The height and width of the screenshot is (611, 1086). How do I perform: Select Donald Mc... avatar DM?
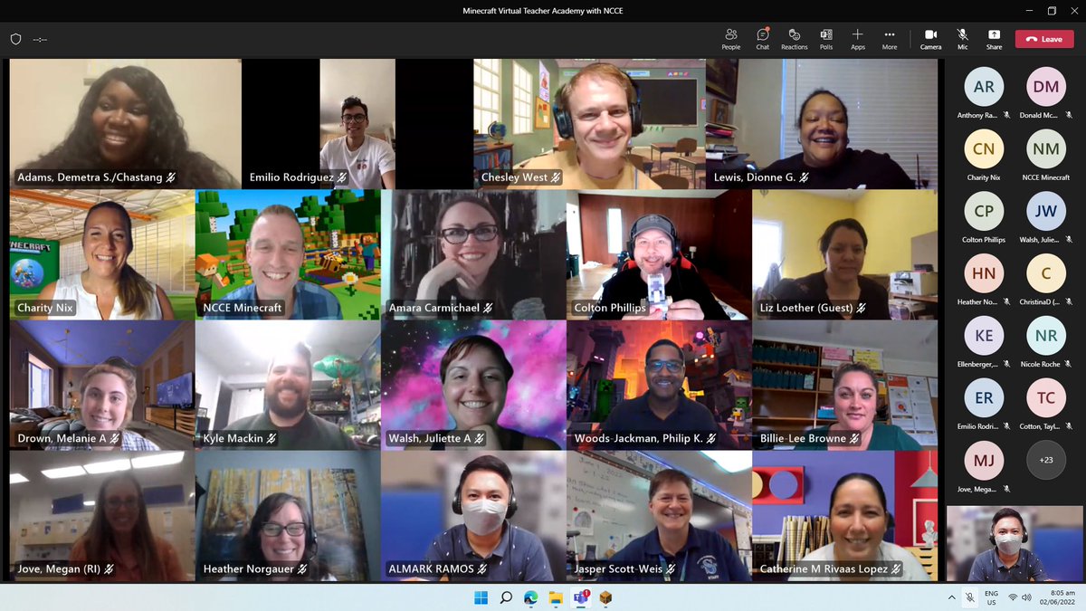point(1046,87)
